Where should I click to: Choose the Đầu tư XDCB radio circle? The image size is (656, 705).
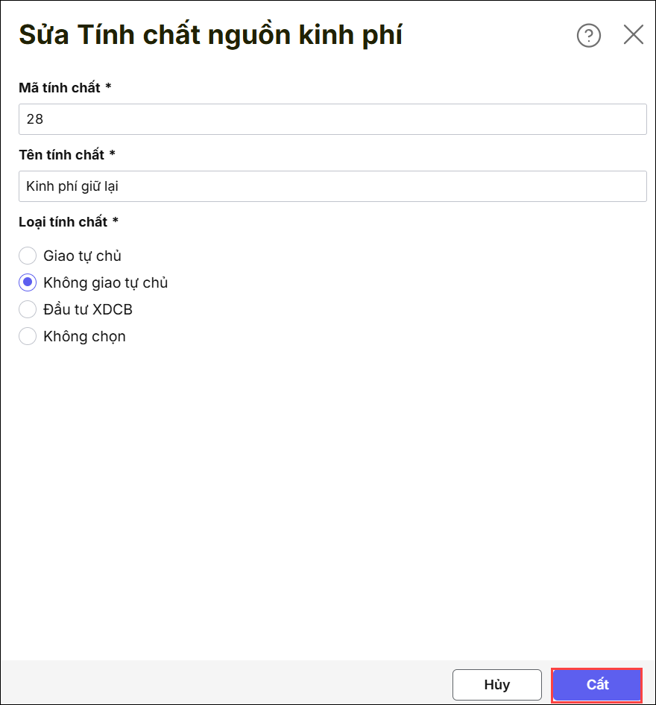pos(28,309)
